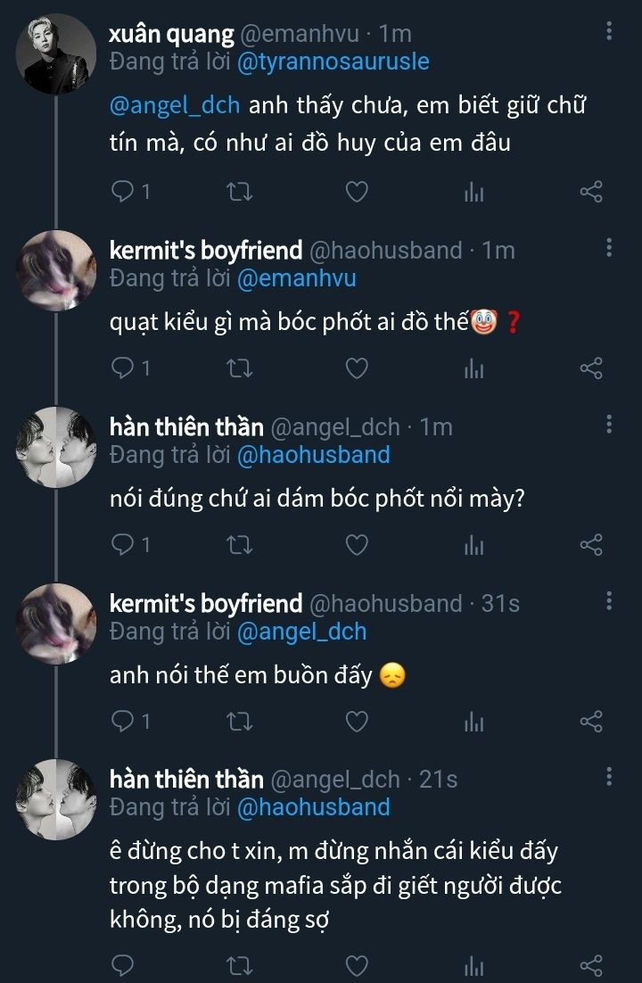
Task: View analytics on xuân quang's tweet
Action: click(473, 192)
